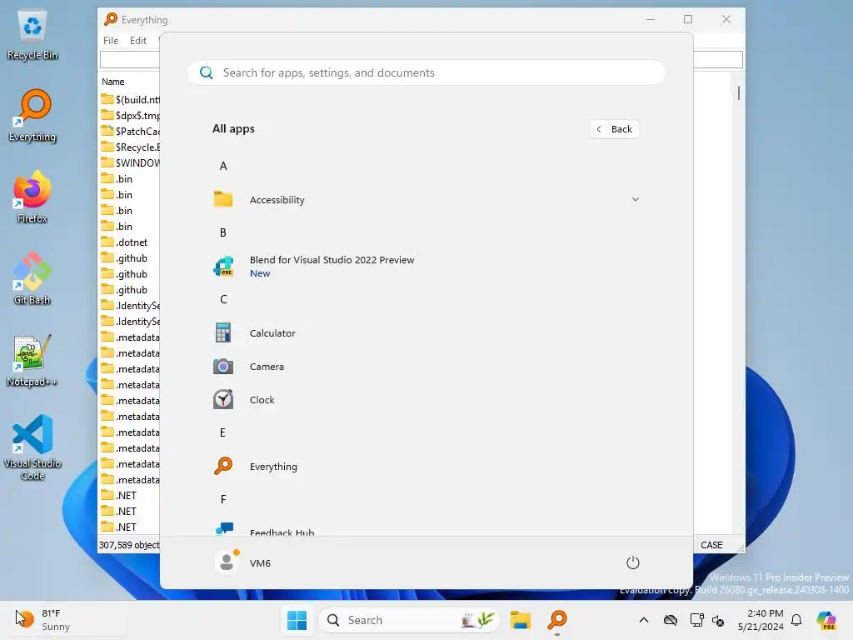Viewport: 853px width, 640px height.
Task: Click the taskbar Search box
Action: click(408, 620)
